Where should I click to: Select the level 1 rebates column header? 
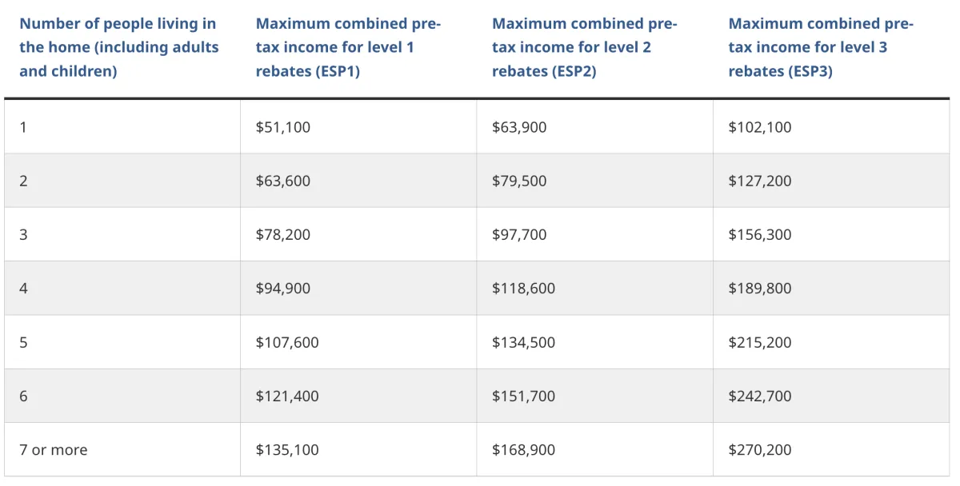pos(348,47)
